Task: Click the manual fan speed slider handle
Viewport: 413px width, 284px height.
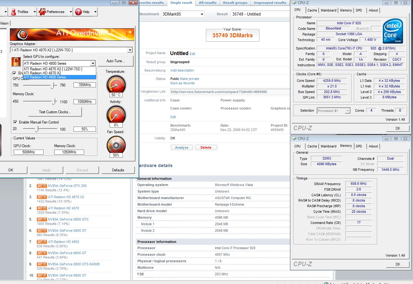Action: coord(37,129)
